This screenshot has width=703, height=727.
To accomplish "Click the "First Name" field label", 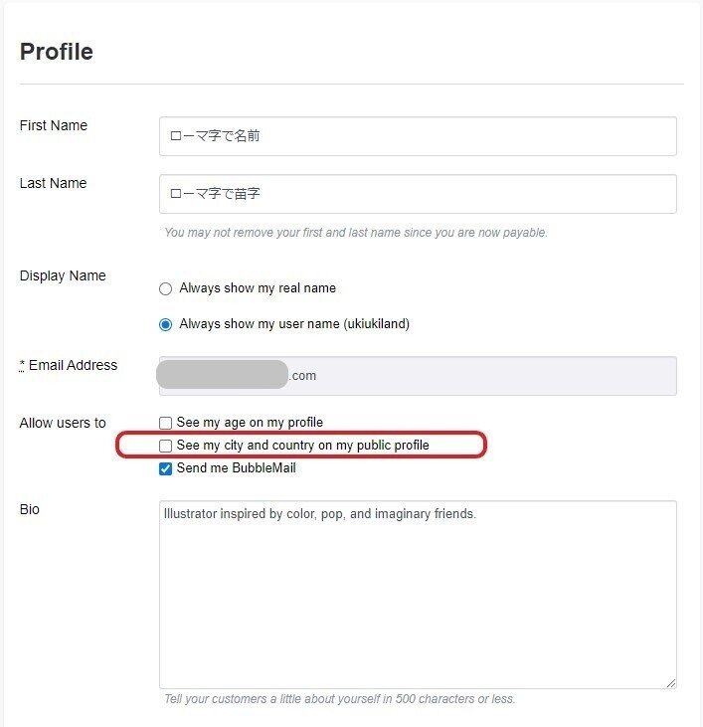I will click(x=54, y=125).
